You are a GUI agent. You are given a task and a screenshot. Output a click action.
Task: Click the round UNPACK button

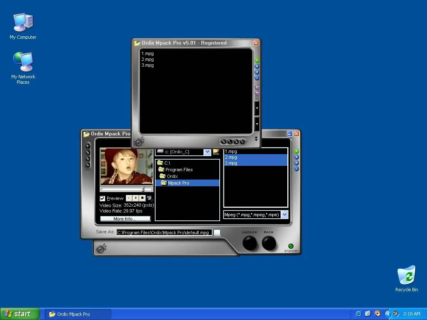tap(249, 243)
